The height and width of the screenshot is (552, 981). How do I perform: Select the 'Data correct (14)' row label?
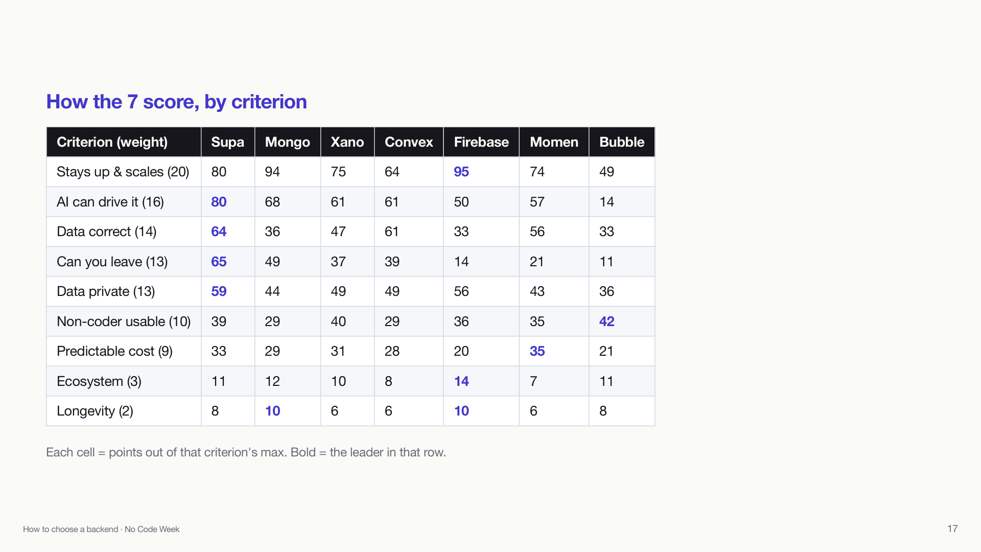pos(107,232)
